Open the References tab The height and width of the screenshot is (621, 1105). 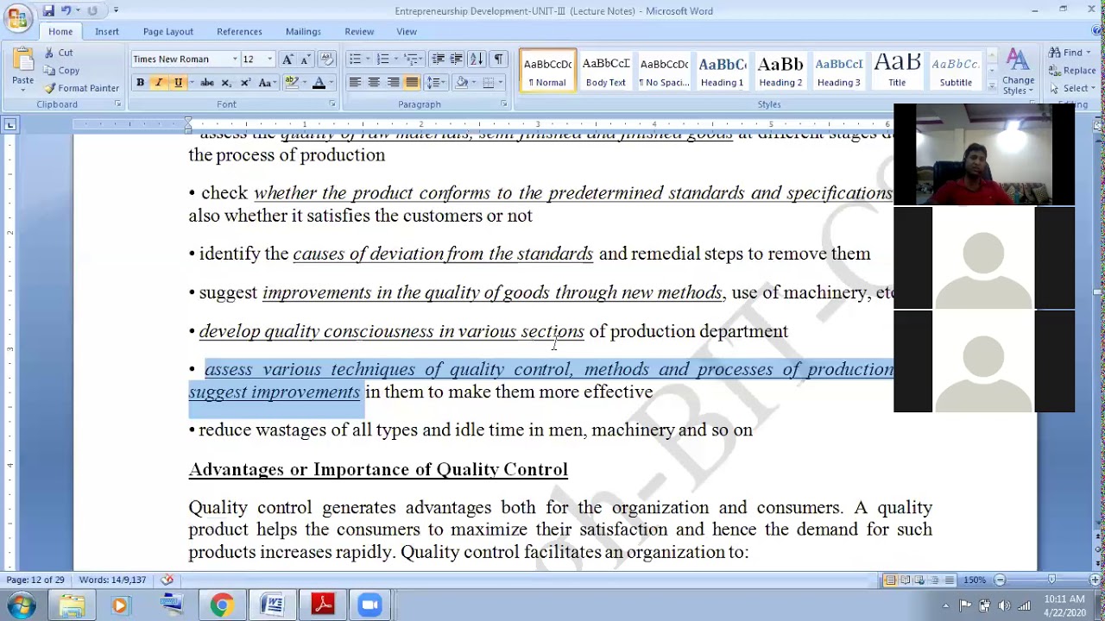[239, 32]
